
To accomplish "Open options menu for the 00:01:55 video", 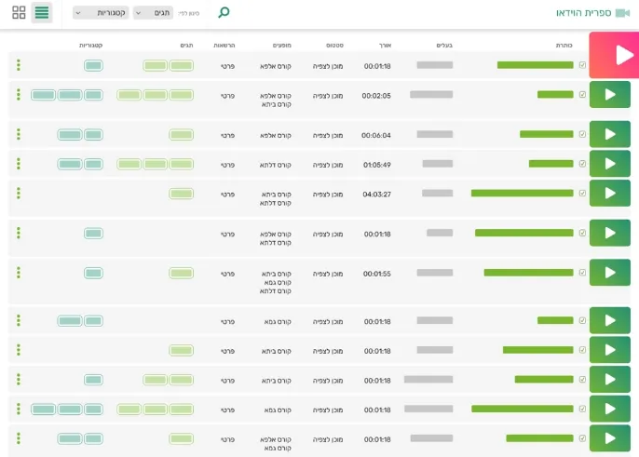I will tap(19, 273).
